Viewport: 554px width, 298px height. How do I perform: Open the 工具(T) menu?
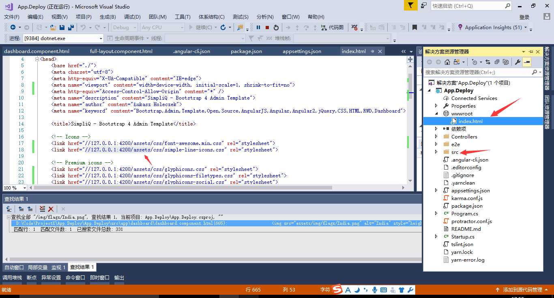click(x=183, y=17)
